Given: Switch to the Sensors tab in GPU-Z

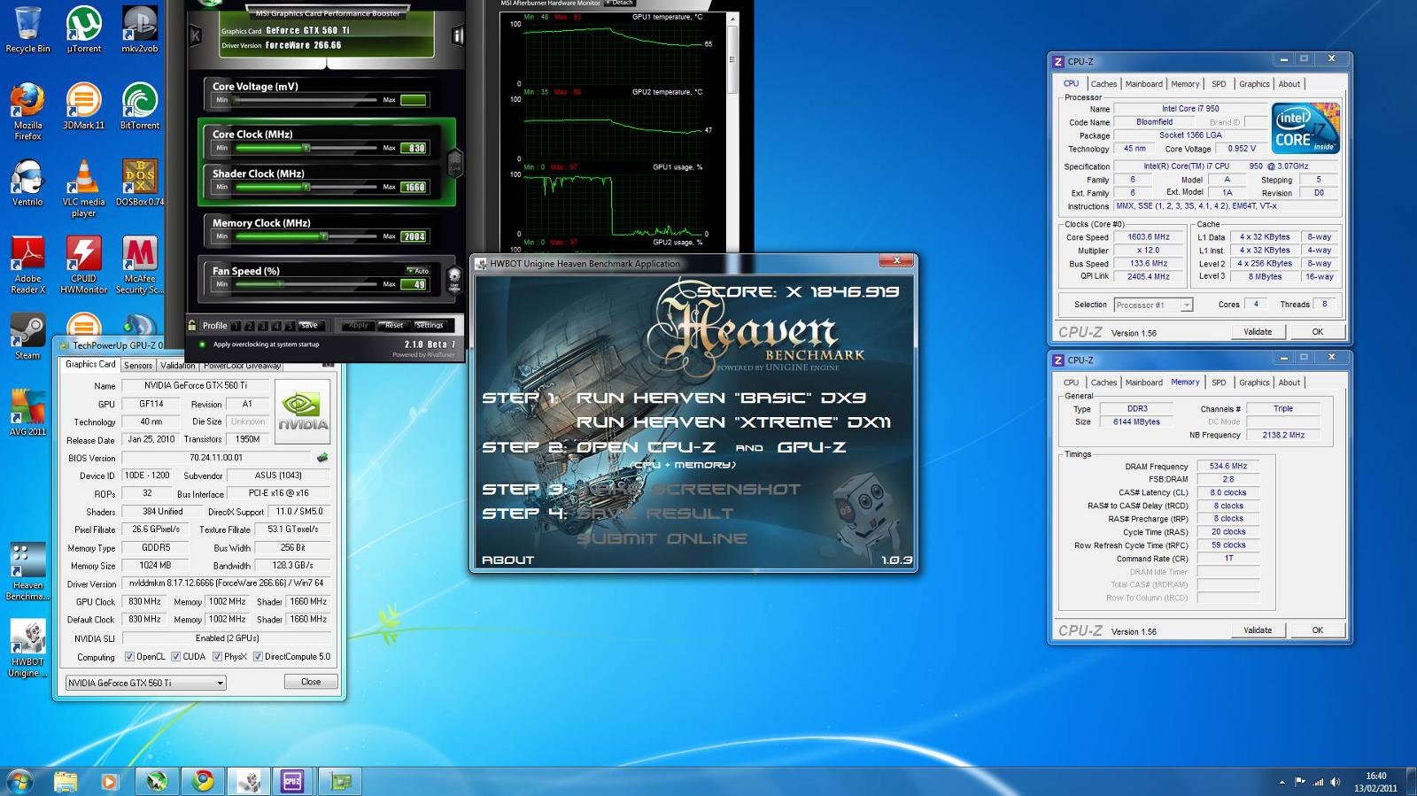Looking at the screenshot, I should click(x=138, y=365).
